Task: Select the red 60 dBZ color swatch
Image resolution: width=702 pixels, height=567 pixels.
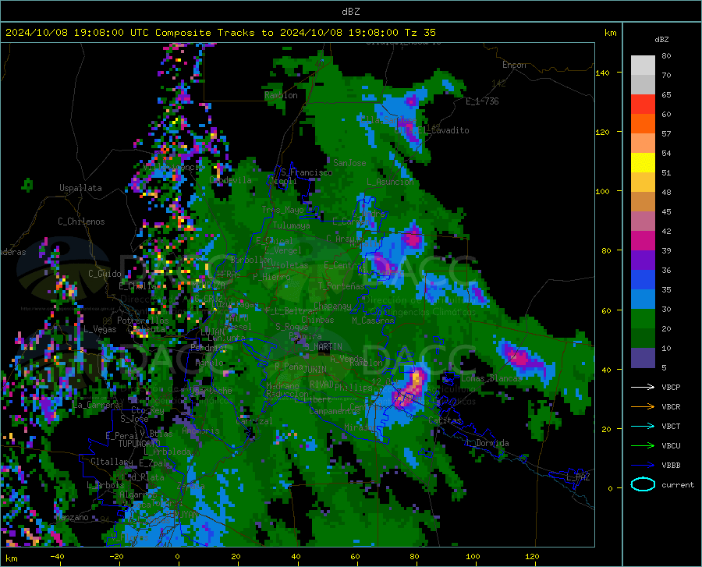Action: [x=643, y=105]
